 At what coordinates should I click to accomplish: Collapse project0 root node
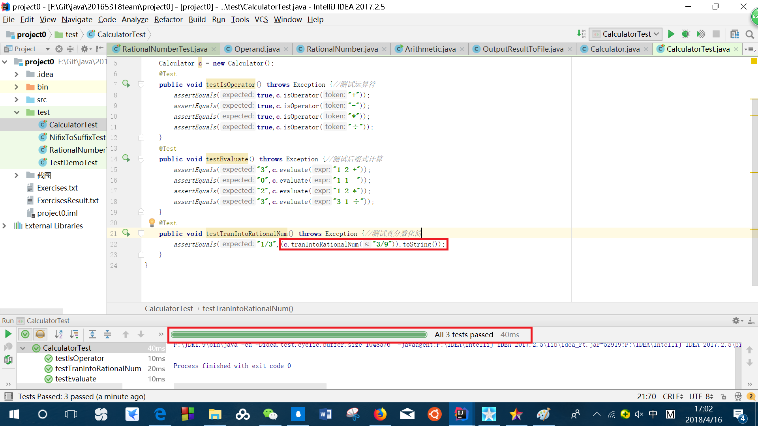(x=4, y=62)
